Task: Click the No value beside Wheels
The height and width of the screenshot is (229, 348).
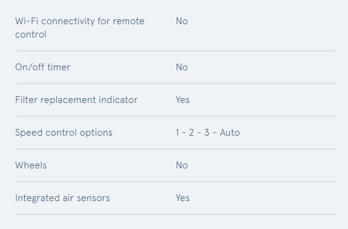Action: pyautogui.click(x=182, y=165)
